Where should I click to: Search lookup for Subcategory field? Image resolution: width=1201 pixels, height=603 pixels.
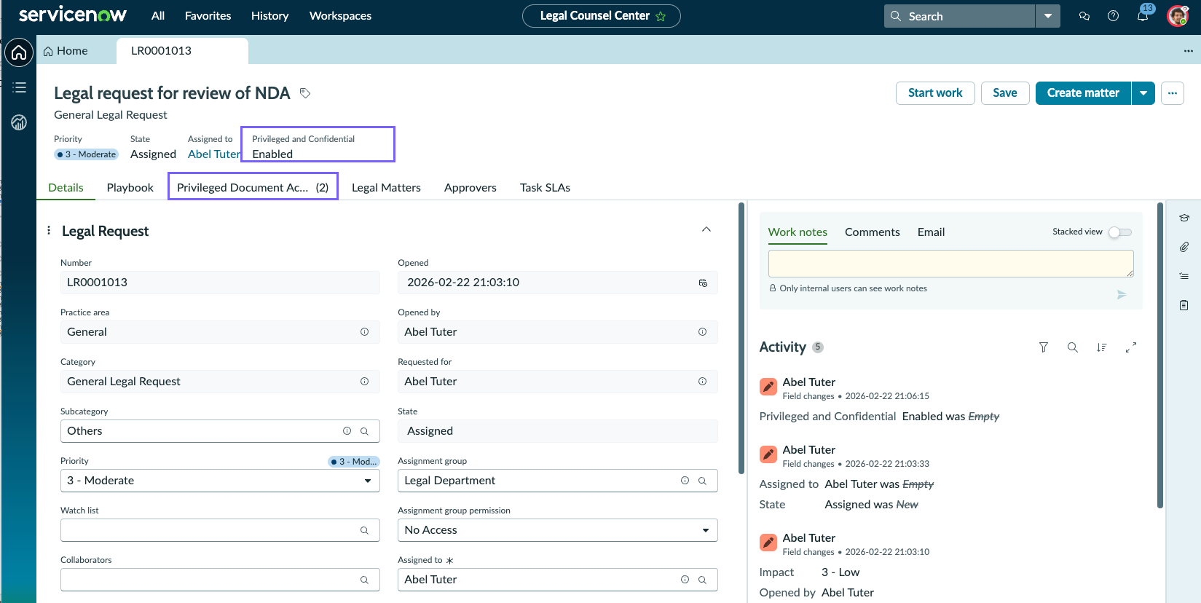coord(364,431)
